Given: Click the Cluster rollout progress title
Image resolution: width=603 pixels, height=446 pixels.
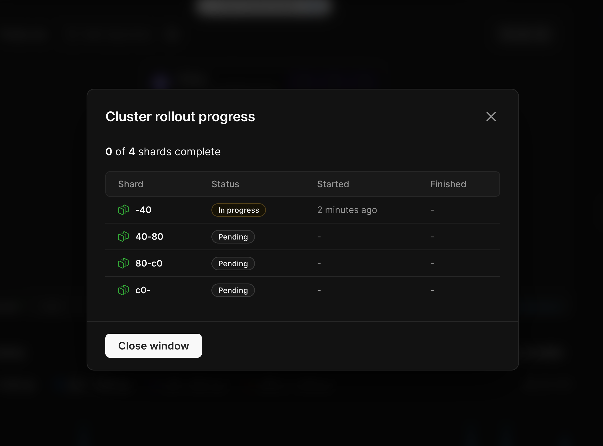Looking at the screenshot, I should pyautogui.click(x=180, y=116).
